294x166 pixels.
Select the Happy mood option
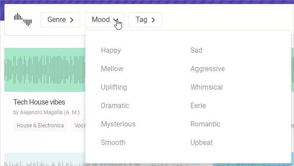pos(111,50)
